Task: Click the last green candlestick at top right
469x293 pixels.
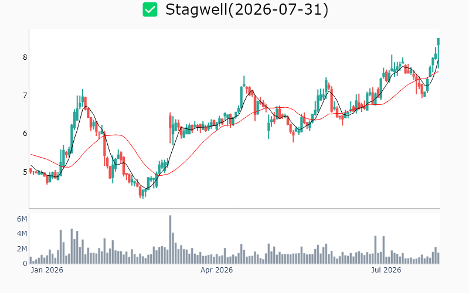Action: pyautogui.click(x=438, y=52)
